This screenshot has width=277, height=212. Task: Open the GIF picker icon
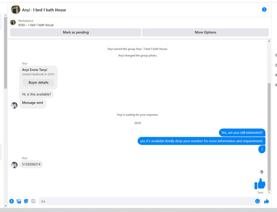33,201
